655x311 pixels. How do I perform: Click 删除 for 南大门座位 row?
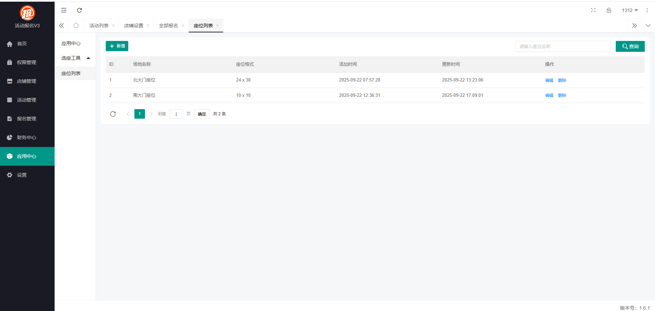562,95
